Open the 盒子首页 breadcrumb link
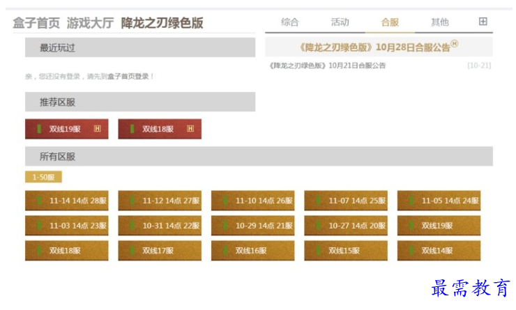 (36, 23)
